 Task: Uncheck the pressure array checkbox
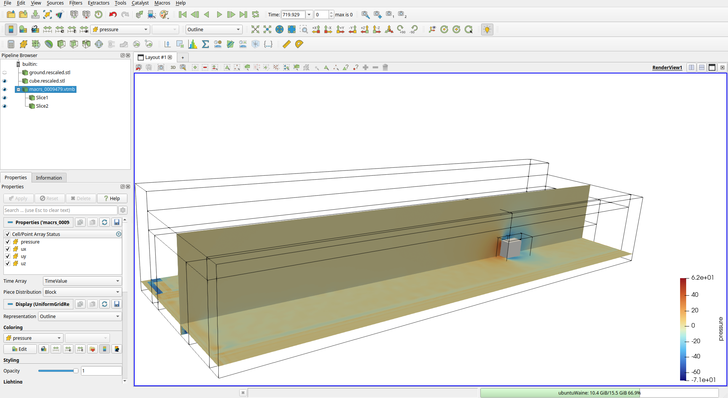8,242
